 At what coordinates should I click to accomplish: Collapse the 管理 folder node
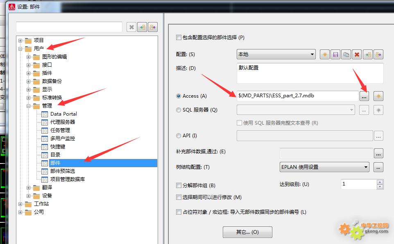click(x=28, y=106)
